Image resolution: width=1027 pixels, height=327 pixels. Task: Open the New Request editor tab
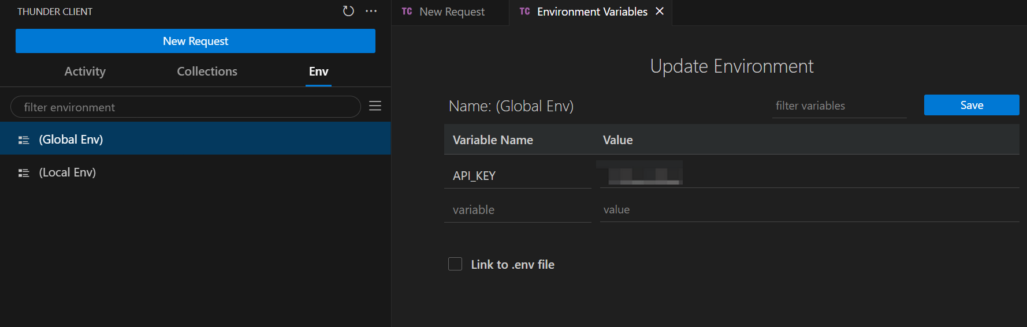(451, 12)
